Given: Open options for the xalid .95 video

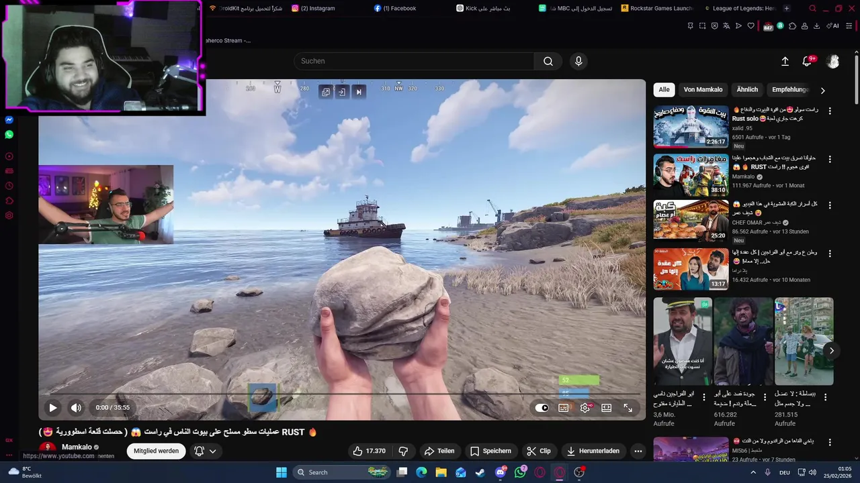Looking at the screenshot, I should (830, 111).
